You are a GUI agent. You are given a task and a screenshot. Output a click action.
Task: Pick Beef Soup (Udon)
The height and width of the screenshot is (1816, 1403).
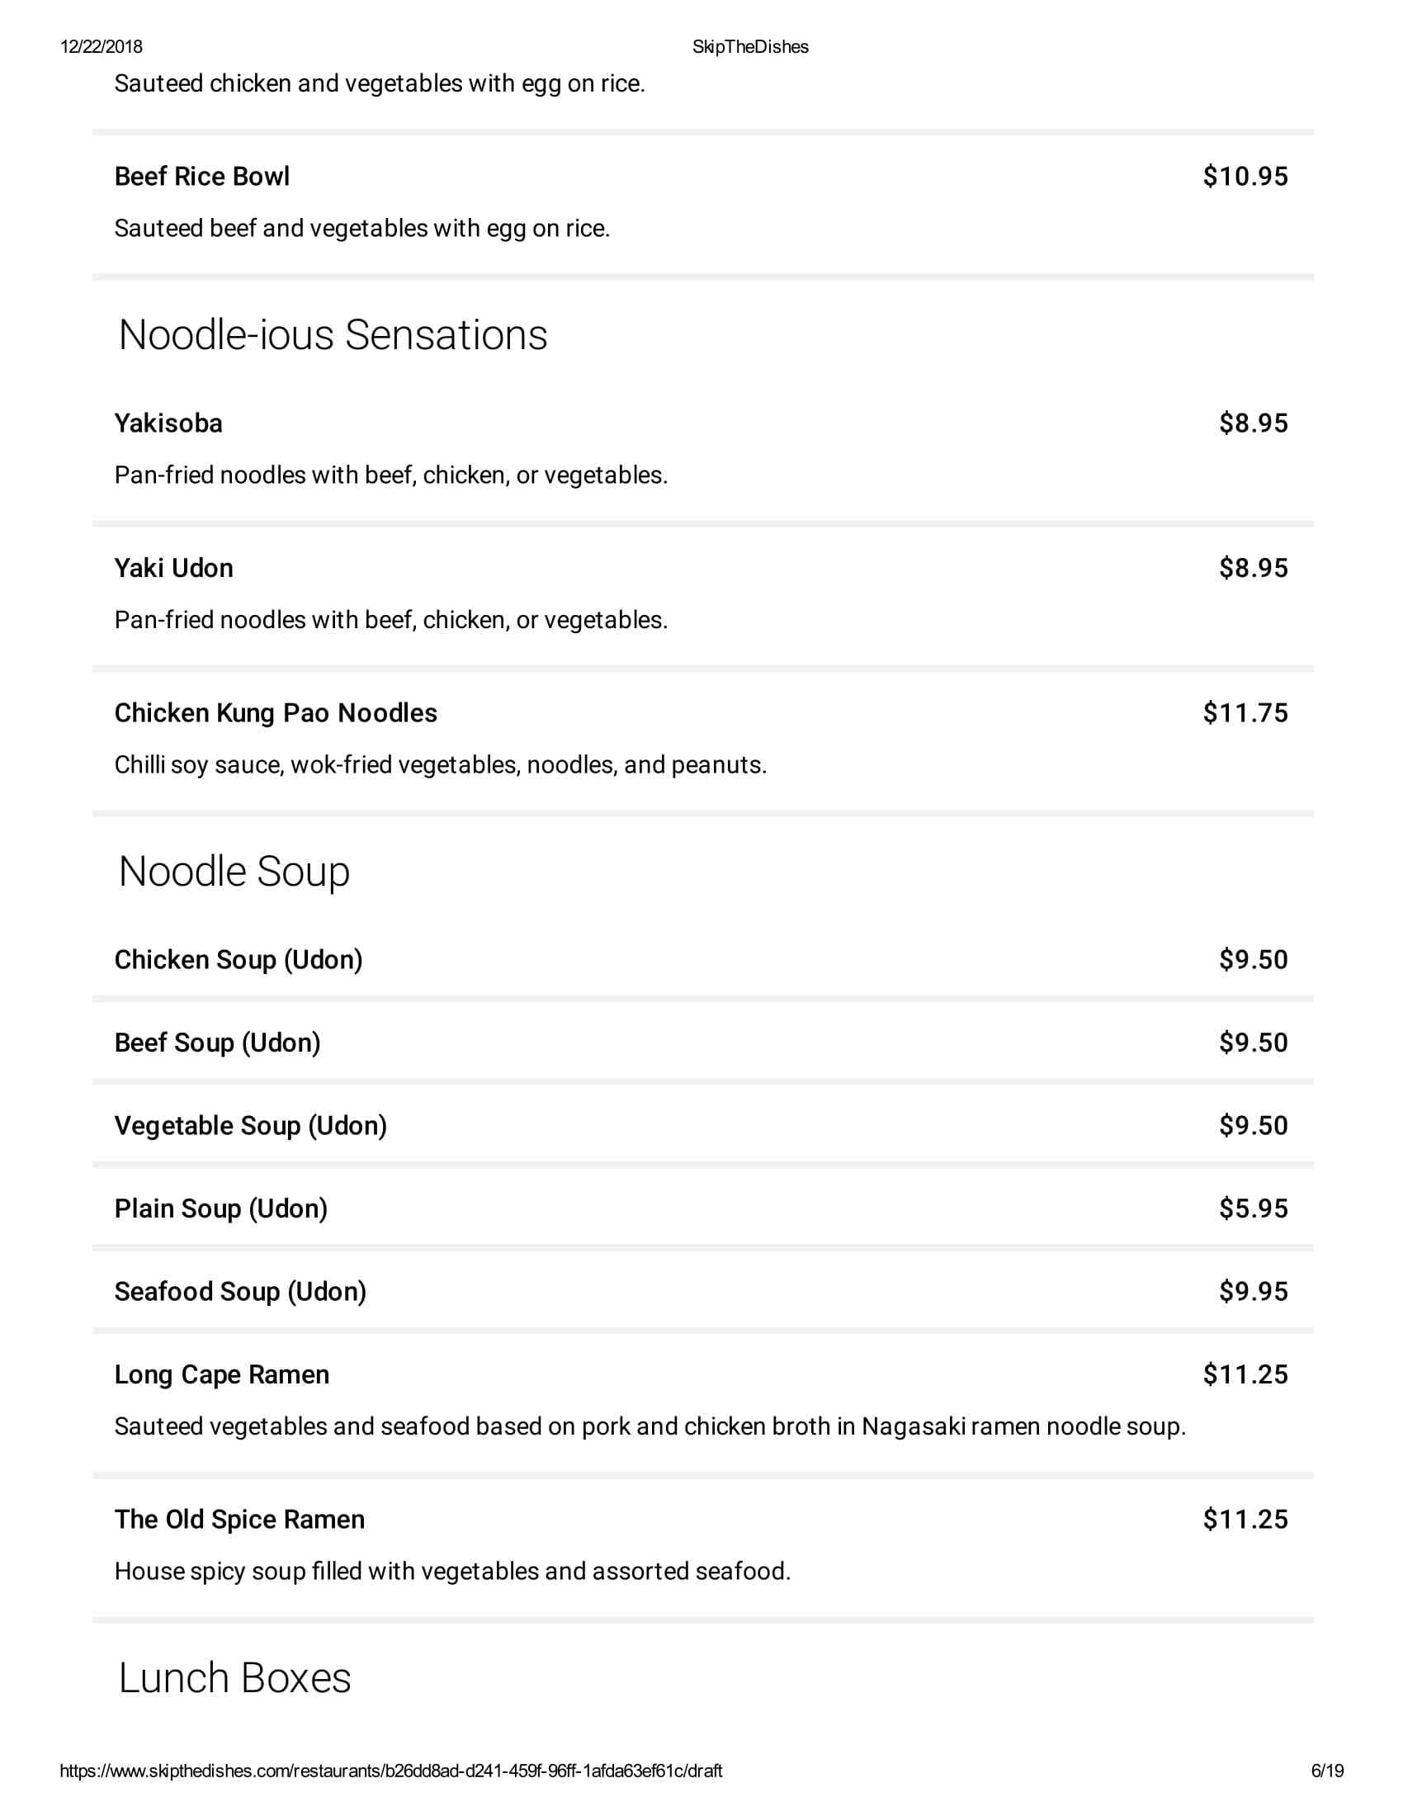point(218,1043)
